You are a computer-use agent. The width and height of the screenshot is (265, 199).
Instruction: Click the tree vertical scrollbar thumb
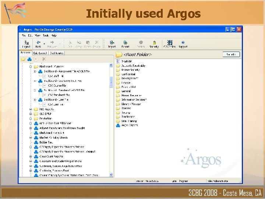pos(111,82)
